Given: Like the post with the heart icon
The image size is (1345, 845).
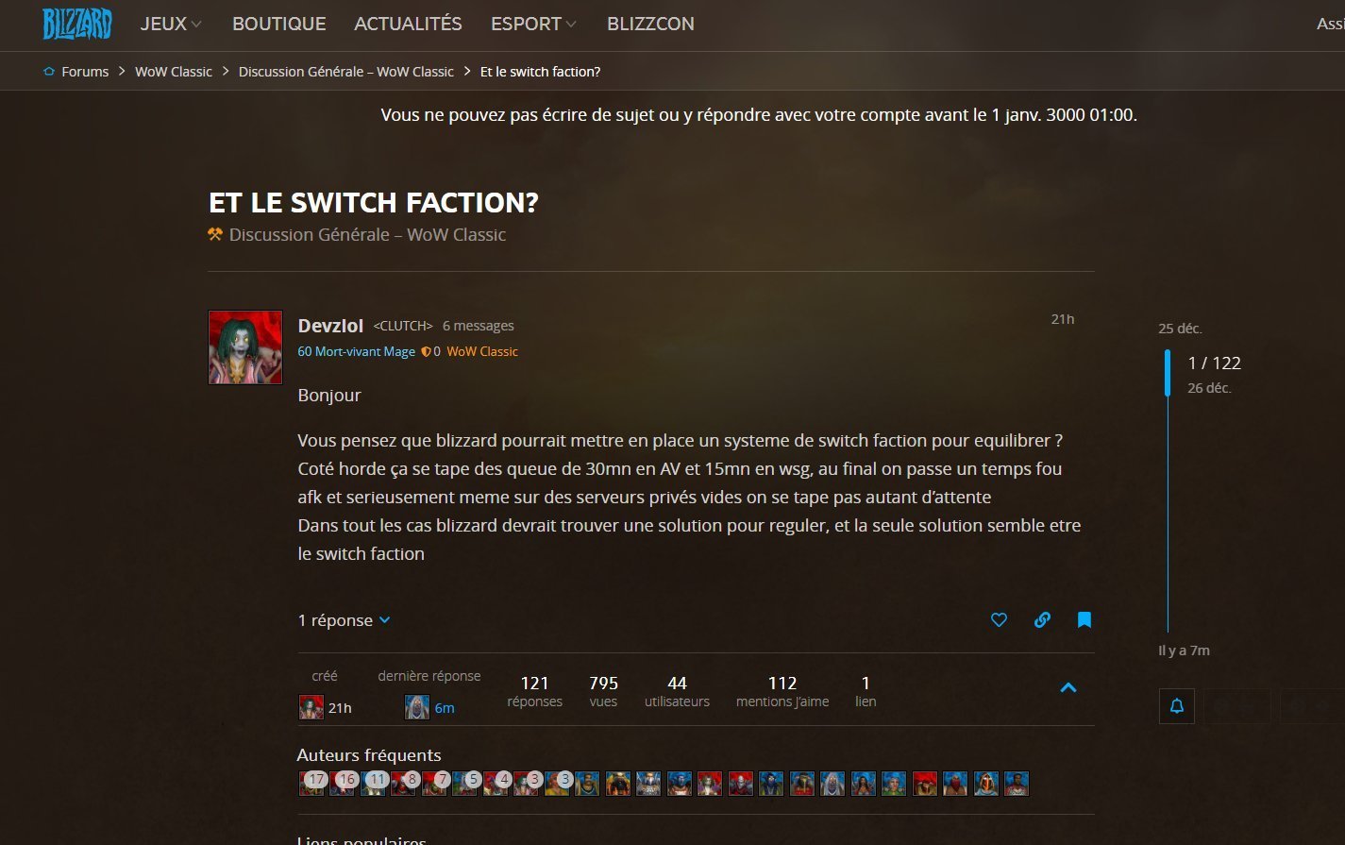Looking at the screenshot, I should [999, 620].
